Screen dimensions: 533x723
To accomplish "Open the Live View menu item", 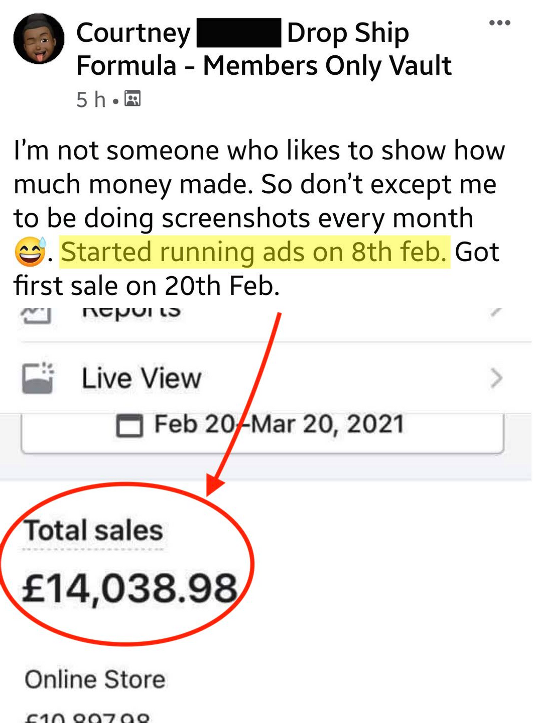I will pyautogui.click(x=266, y=378).
